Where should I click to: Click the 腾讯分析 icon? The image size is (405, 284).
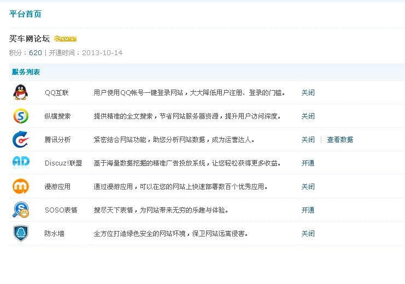21,139
